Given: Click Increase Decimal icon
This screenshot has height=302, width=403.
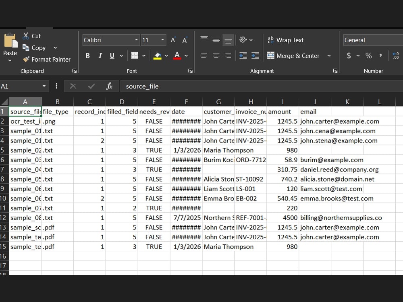Looking at the screenshot, I should click(396, 56).
